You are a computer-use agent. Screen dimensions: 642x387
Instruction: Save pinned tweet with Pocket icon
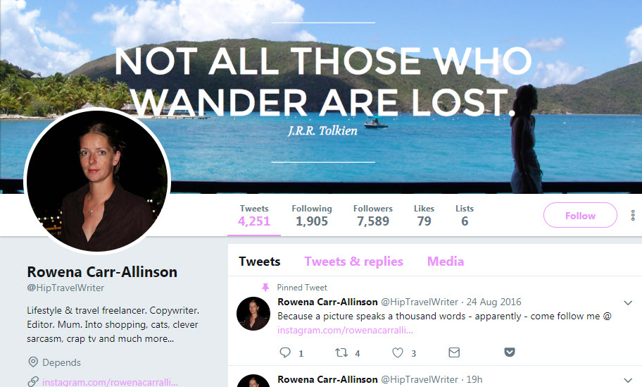(510, 352)
